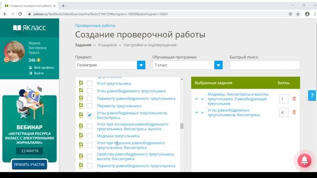Edit points field with value 4

(284, 112)
